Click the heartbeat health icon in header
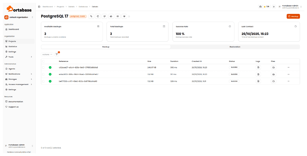Image resolution: width=307 pixels, height=156 pixels. pyautogui.click(x=124, y=16)
